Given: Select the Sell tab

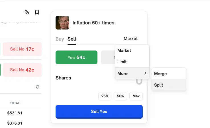Looking at the screenshot, I should coord(72,39).
